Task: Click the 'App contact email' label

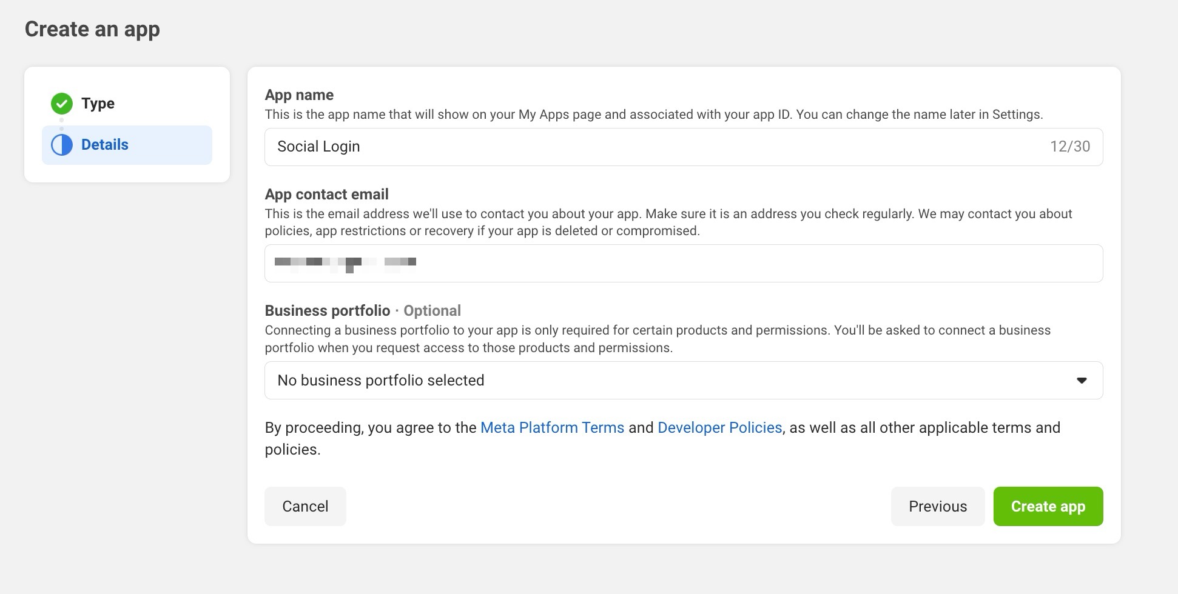Action: pos(326,195)
